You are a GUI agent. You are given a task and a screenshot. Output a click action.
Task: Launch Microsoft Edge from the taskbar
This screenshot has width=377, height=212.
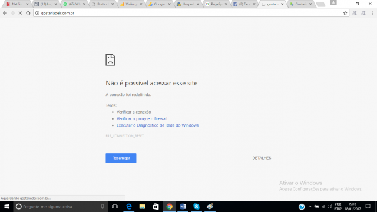pyautogui.click(x=129, y=207)
